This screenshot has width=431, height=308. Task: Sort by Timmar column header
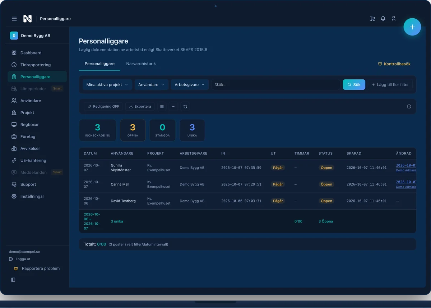(x=302, y=154)
